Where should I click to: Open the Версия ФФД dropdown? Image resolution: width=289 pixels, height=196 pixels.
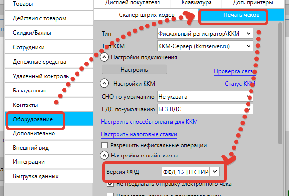[215, 171]
